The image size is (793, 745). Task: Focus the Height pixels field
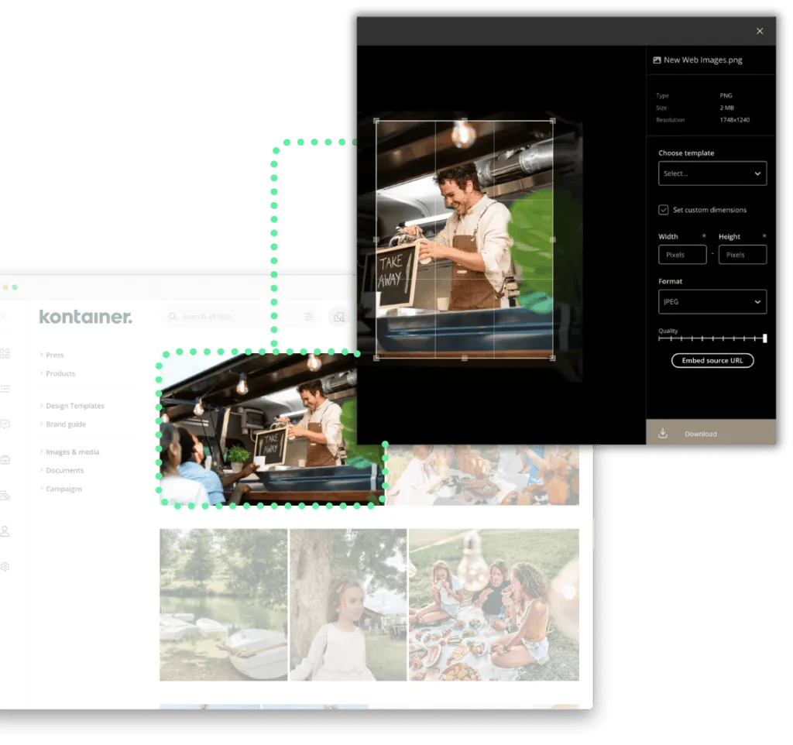pos(743,255)
